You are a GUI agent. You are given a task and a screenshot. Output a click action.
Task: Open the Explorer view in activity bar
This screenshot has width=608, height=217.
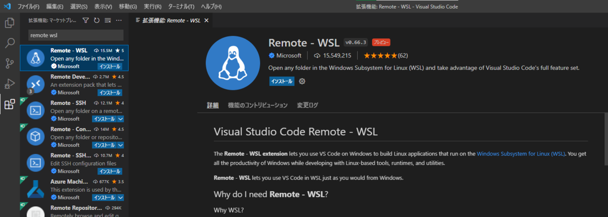pyautogui.click(x=9, y=23)
